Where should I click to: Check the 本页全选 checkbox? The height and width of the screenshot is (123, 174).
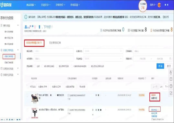pyautogui.click(x=28, y=87)
